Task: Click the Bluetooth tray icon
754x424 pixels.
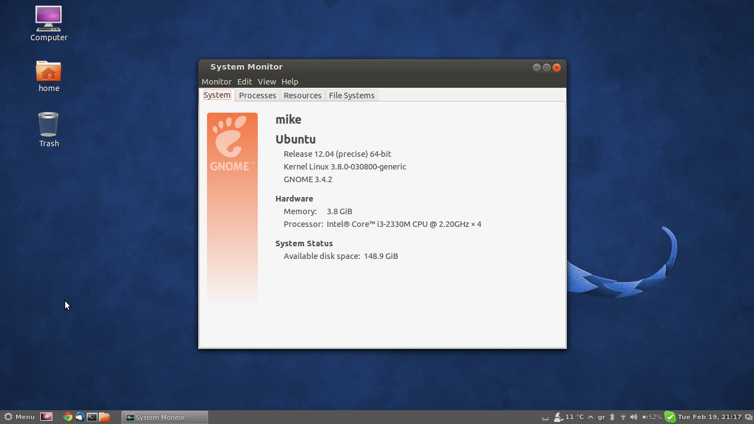Action: 612,417
